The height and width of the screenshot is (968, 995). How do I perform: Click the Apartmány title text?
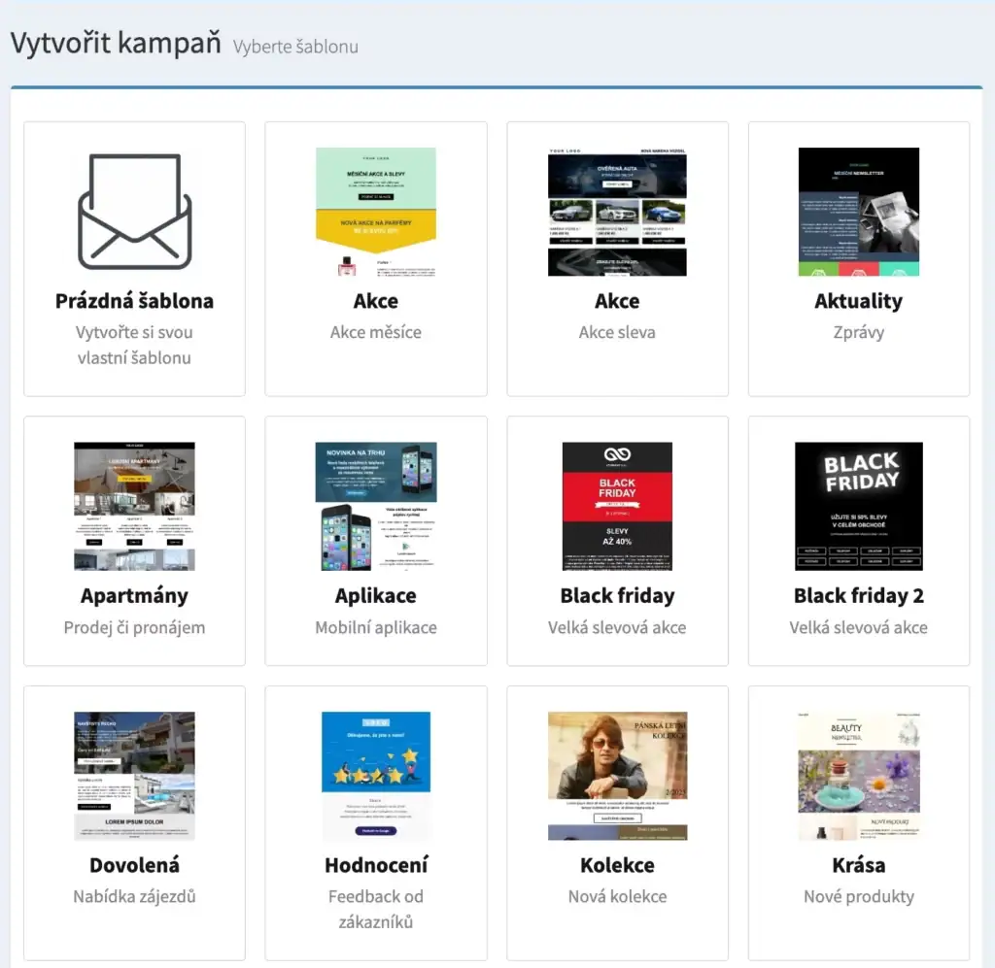click(134, 595)
